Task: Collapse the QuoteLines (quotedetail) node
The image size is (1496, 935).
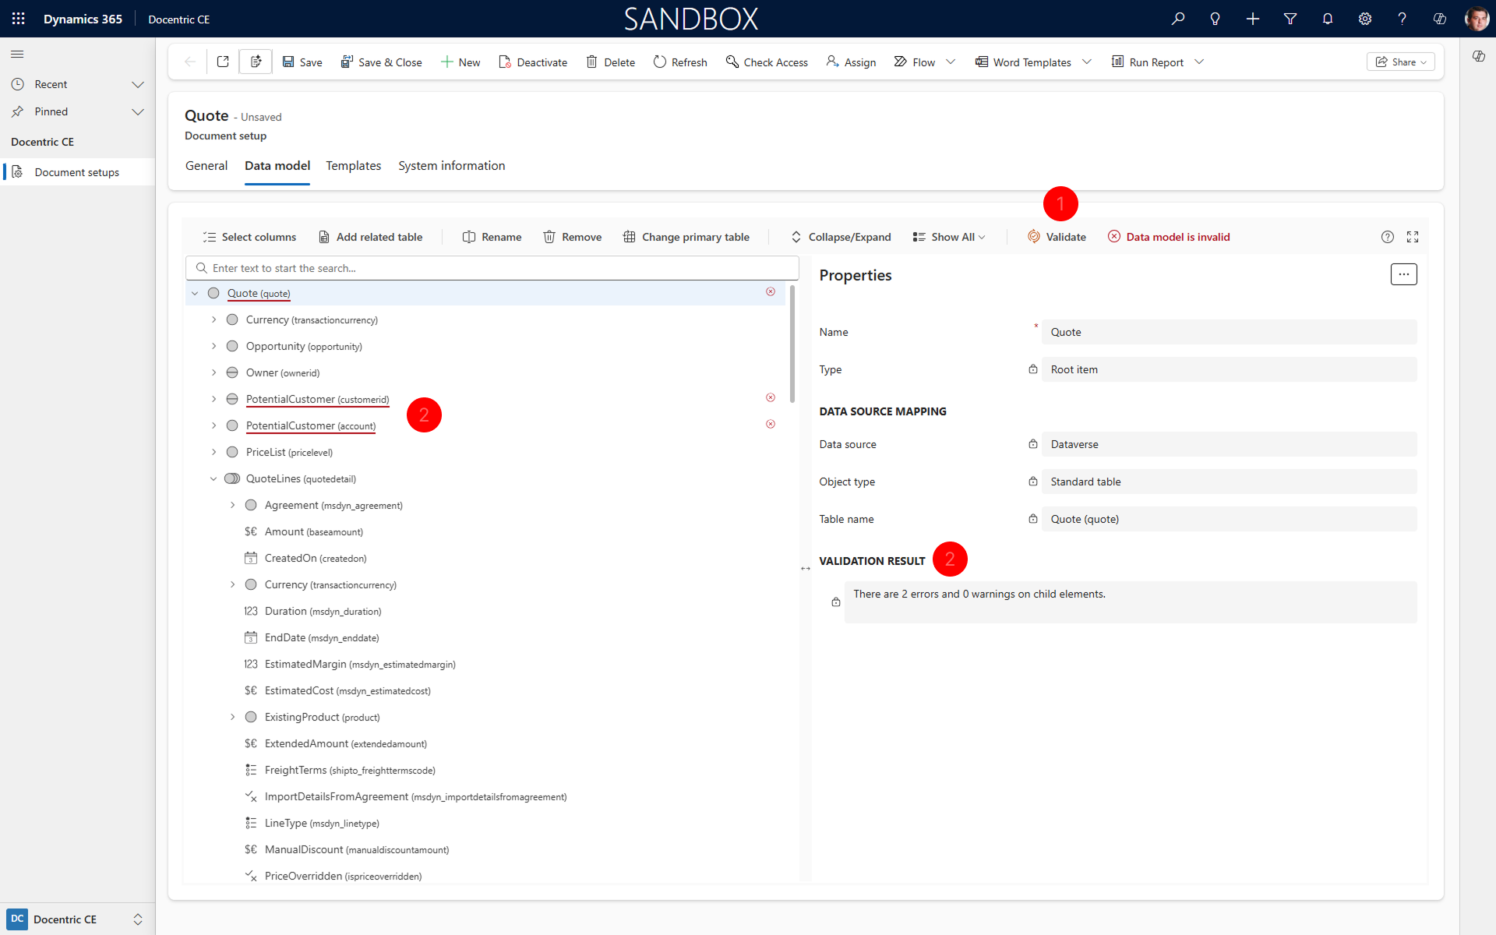Action: 213,478
